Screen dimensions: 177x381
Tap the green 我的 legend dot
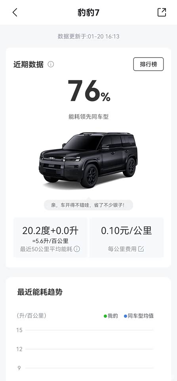[105, 316]
